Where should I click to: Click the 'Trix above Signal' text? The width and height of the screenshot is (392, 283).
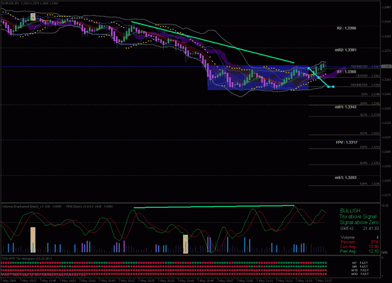tap(358, 217)
